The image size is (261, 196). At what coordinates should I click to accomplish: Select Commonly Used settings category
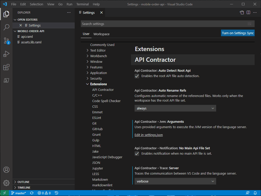click(x=102, y=45)
